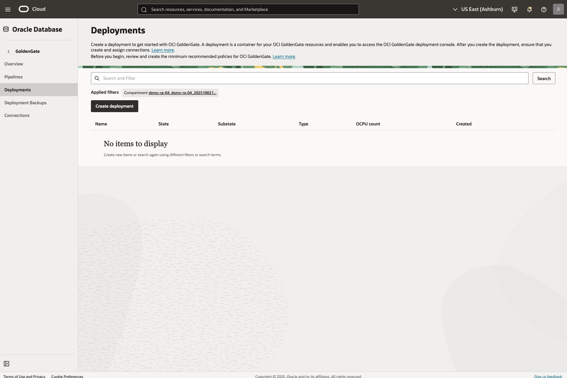Viewport: 567px width, 378px height.
Task: Open Cloud Shell developer tools
Action: click(x=514, y=9)
